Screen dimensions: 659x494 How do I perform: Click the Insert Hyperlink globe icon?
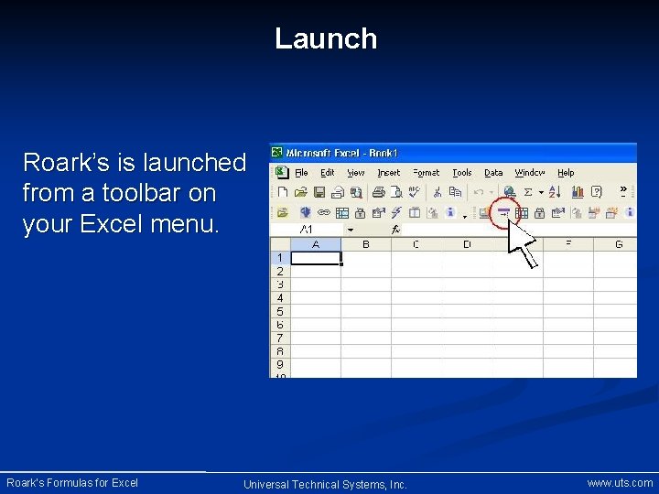510,192
